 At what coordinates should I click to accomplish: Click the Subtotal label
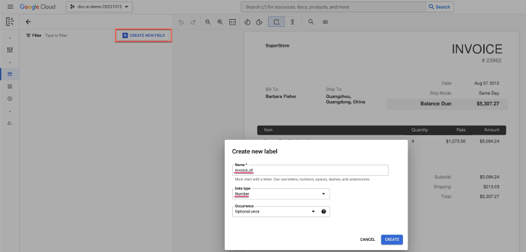click(x=442, y=177)
